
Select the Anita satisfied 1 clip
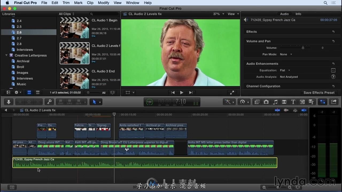[132, 131]
